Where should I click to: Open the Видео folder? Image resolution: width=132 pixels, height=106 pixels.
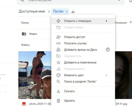click(35, 34)
